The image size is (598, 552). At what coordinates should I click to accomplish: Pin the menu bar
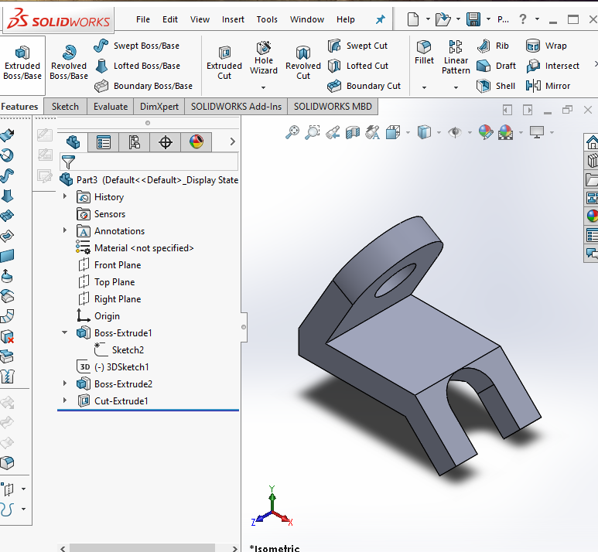pos(381,19)
